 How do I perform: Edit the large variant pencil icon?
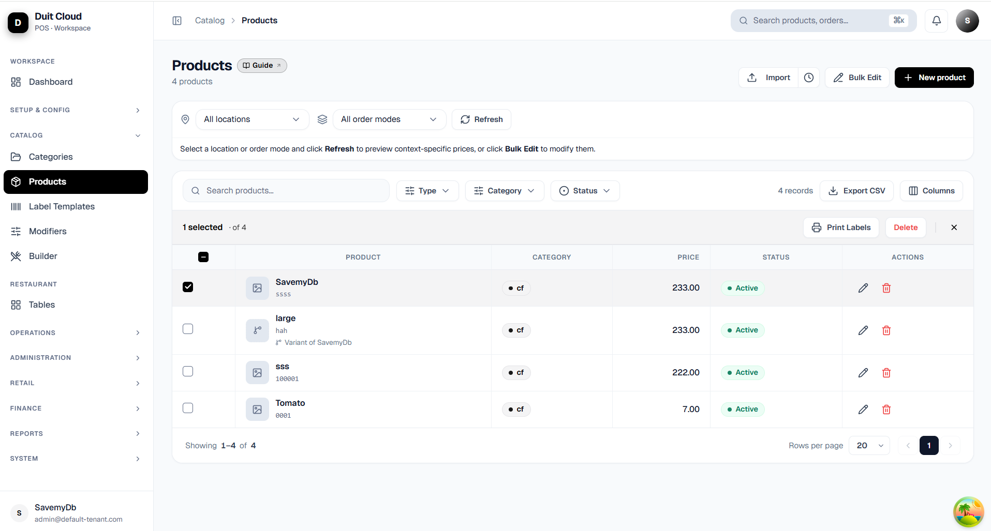[863, 330]
